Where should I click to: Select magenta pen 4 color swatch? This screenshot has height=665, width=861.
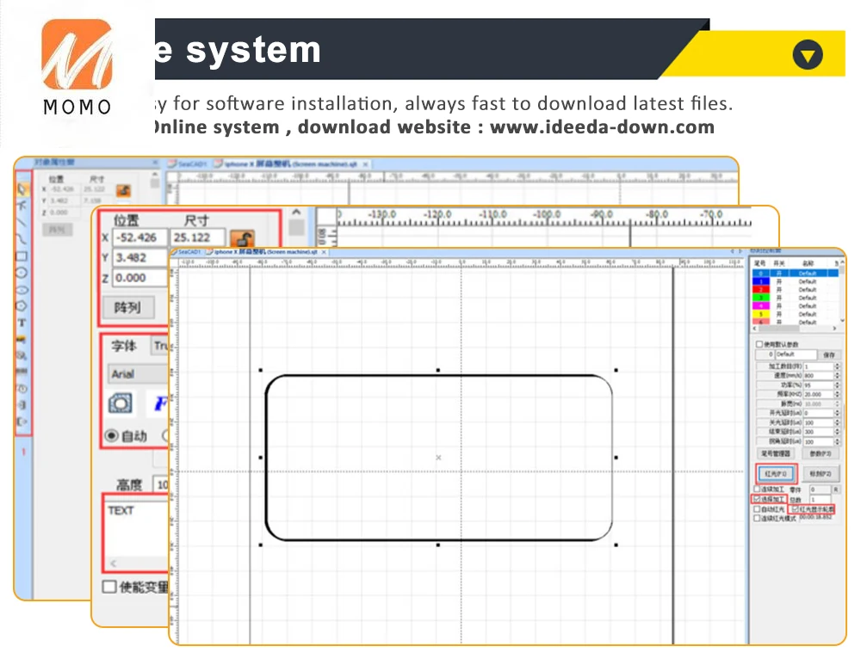tap(760, 305)
